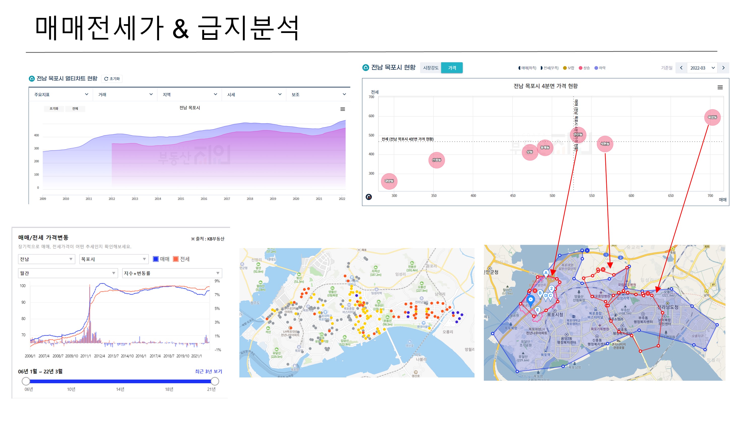Click the 초기화 refresh icon beside 멀티차트 현황

106,79
